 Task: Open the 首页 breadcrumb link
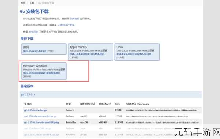pyautogui.click(x=23, y=3)
